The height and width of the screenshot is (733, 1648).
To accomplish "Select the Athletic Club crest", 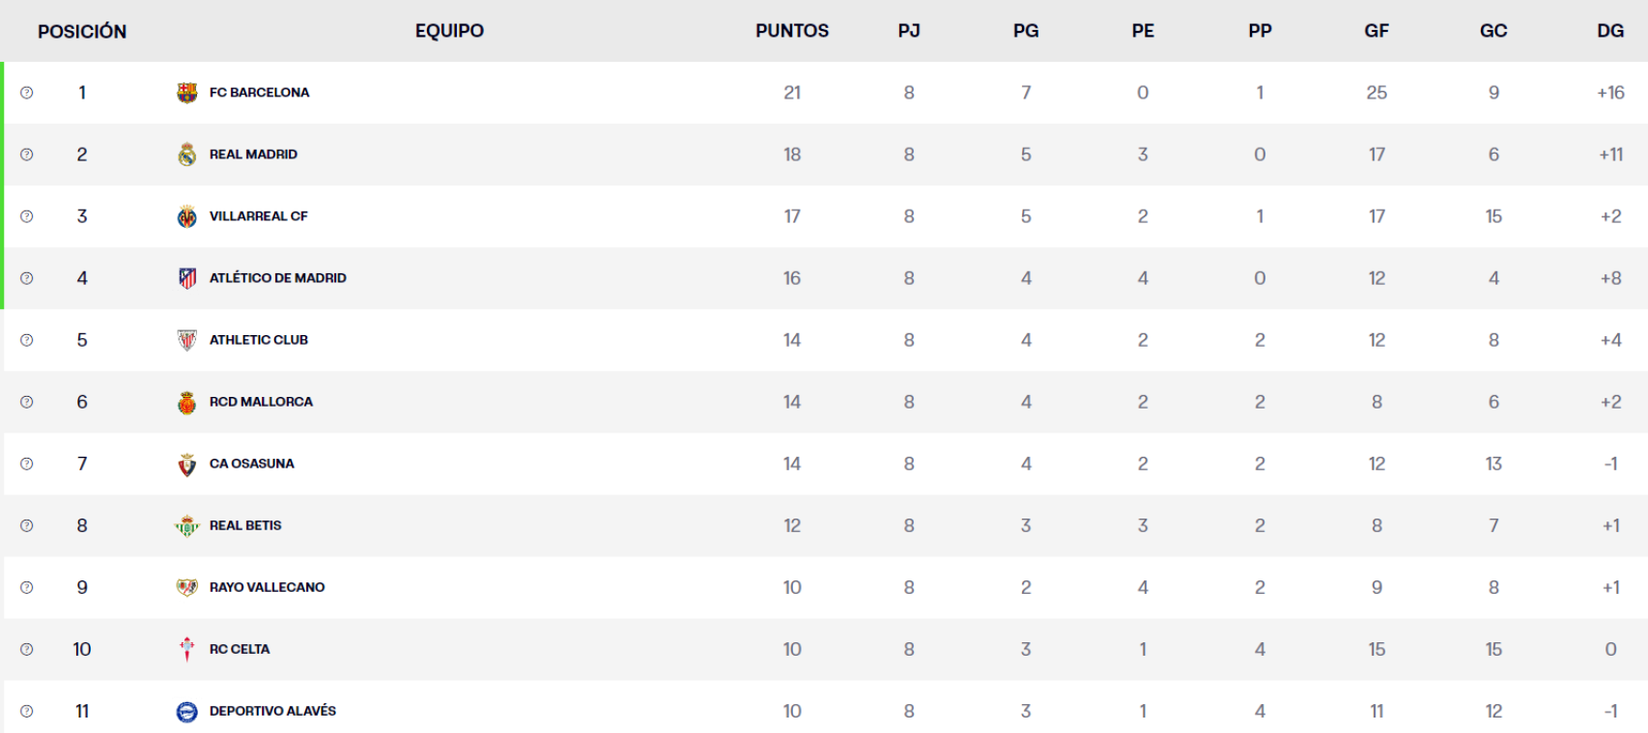I will (x=187, y=339).
